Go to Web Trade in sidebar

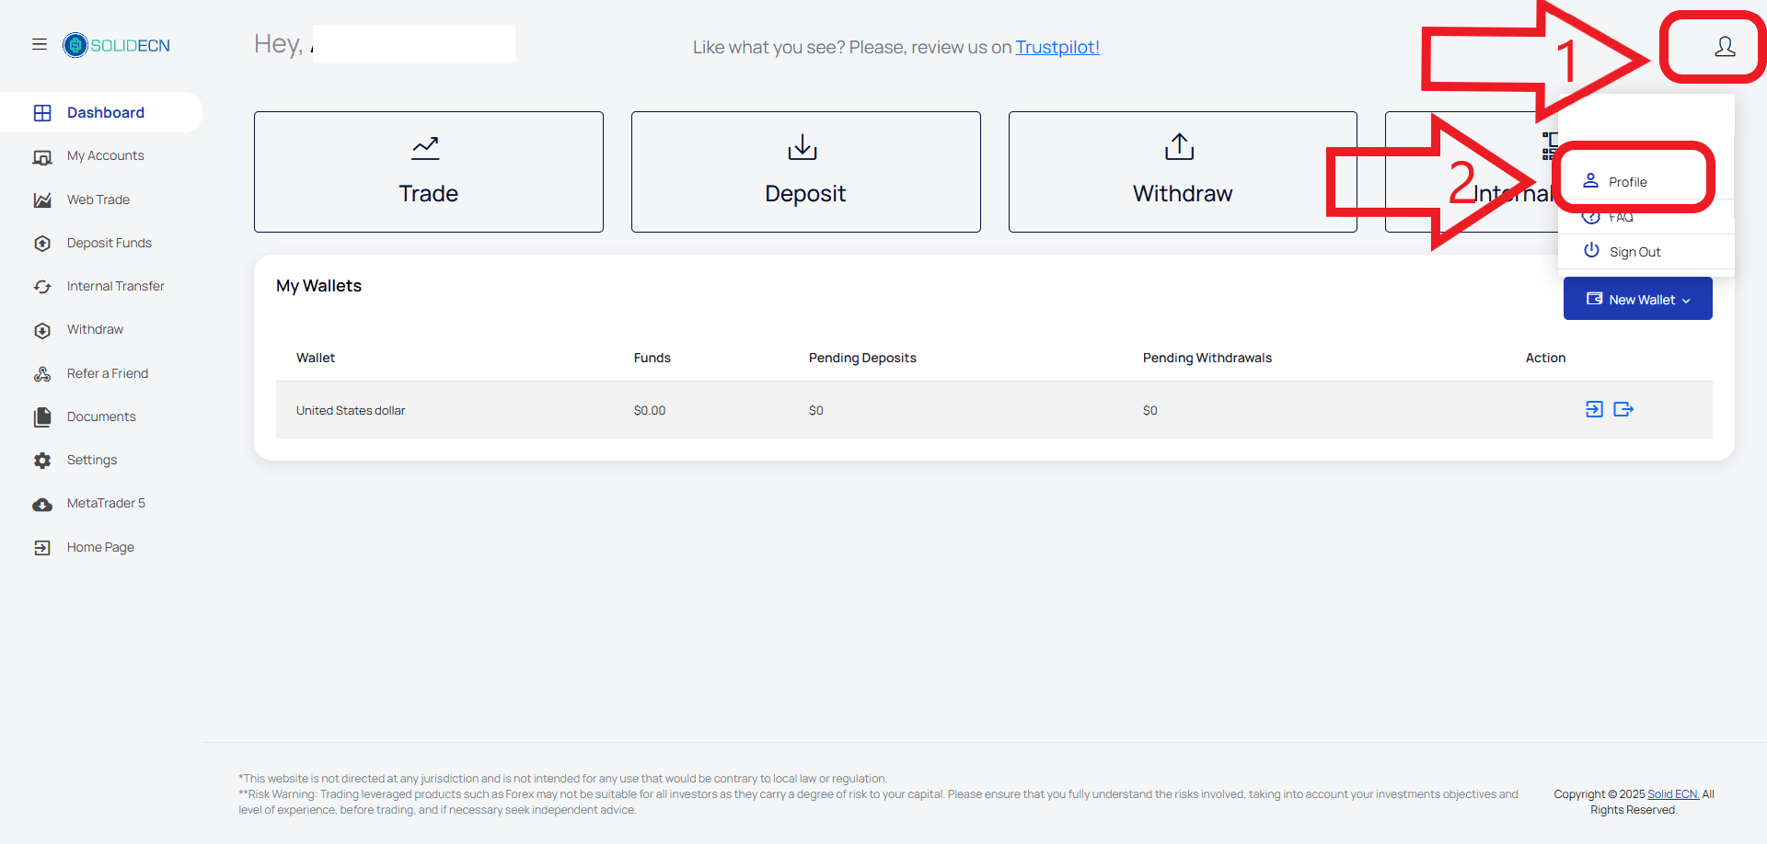[x=98, y=200]
